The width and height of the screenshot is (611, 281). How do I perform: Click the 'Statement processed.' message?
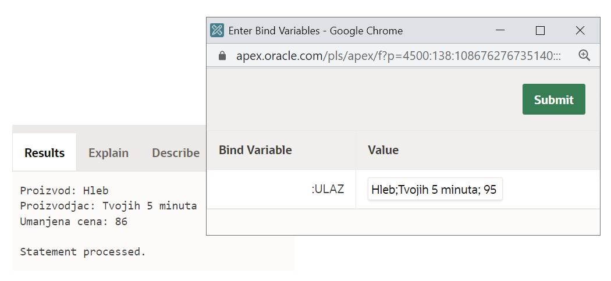click(83, 252)
